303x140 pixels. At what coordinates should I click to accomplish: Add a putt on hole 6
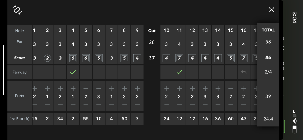[x=99, y=88]
